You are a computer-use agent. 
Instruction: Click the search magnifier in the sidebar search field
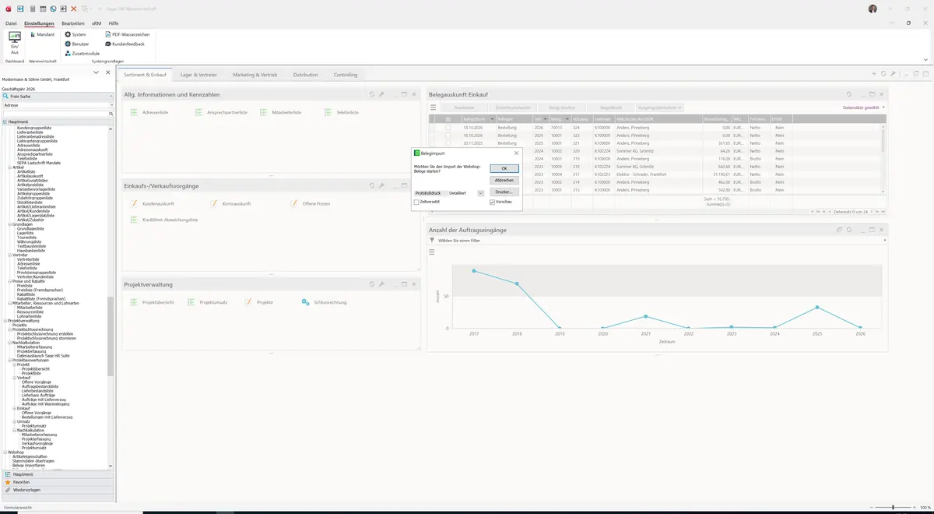click(111, 114)
